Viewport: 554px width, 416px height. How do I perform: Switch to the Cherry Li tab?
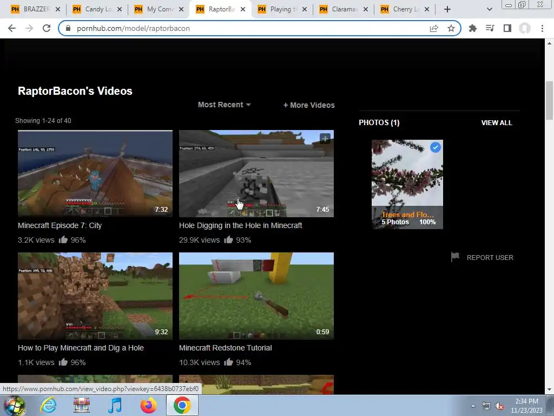pos(405,9)
